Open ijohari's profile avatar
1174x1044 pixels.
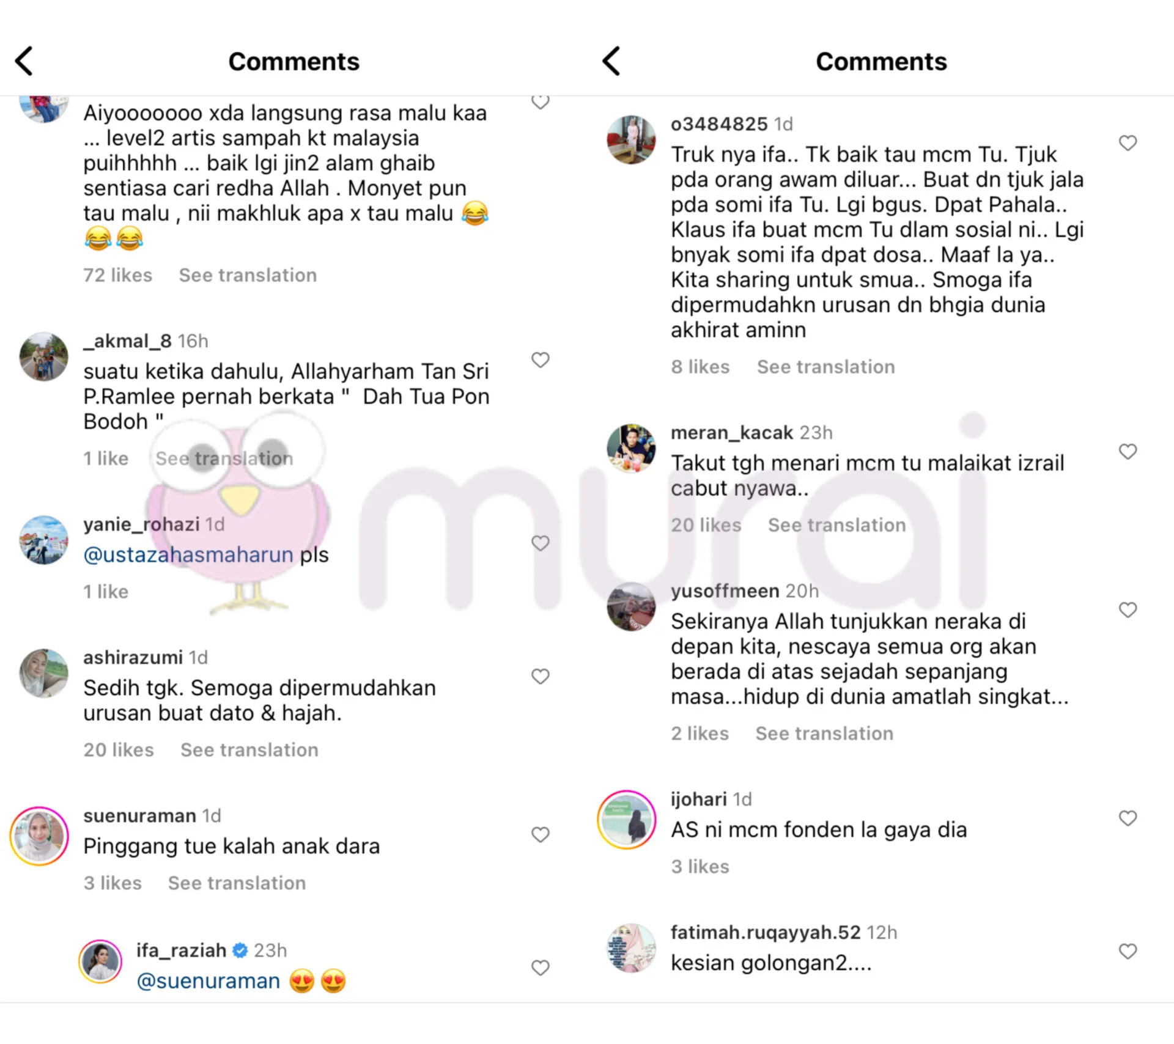point(627,820)
